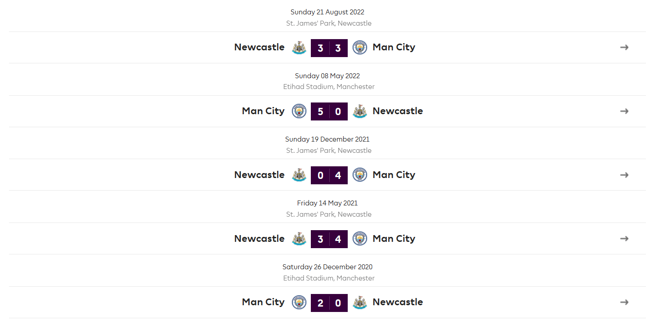The width and height of the screenshot is (659, 325).
Task: Select Newcastle team name in 3-4 match
Action: (x=260, y=239)
